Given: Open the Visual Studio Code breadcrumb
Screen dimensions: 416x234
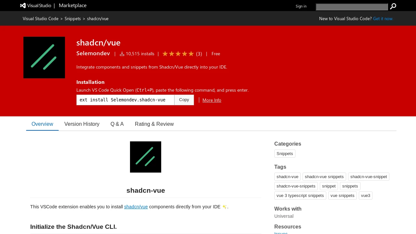Looking at the screenshot, I should (x=41, y=19).
